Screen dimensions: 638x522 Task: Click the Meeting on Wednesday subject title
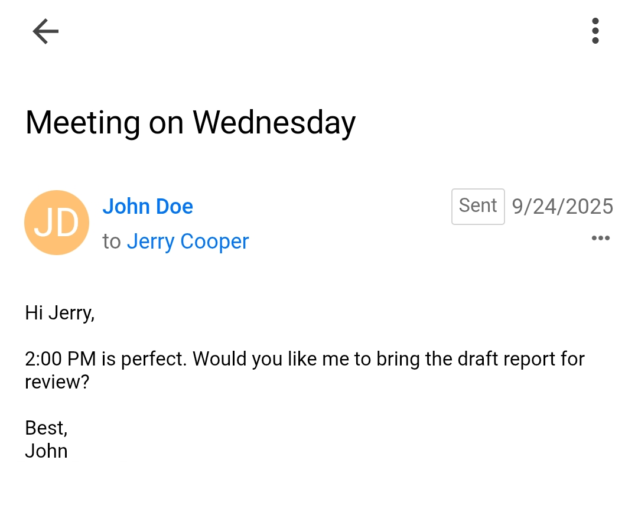coord(190,123)
